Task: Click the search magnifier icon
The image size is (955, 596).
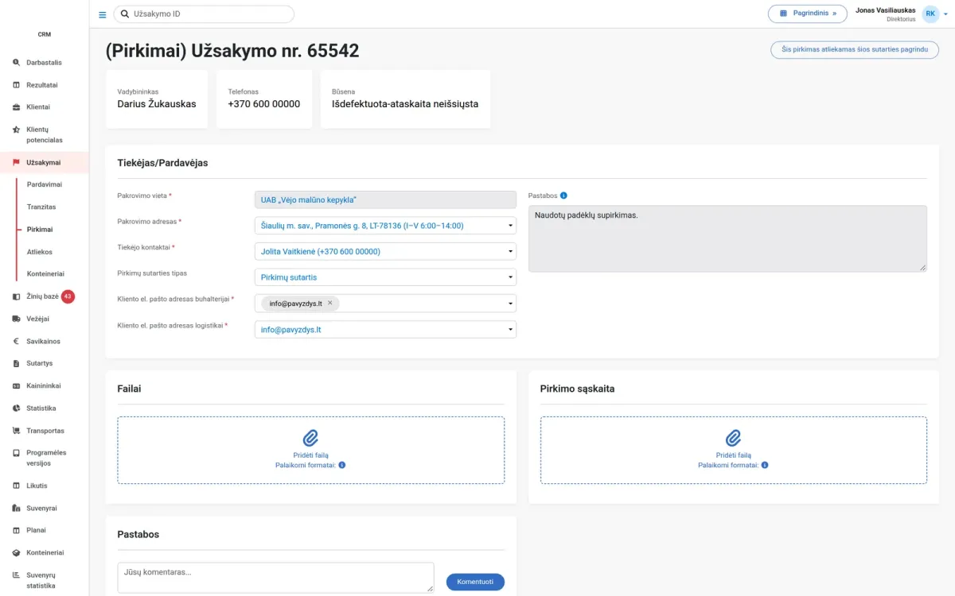Action: click(125, 14)
